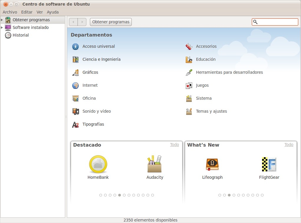
Task: Open the Tipografías font icon
Action: 75,124
